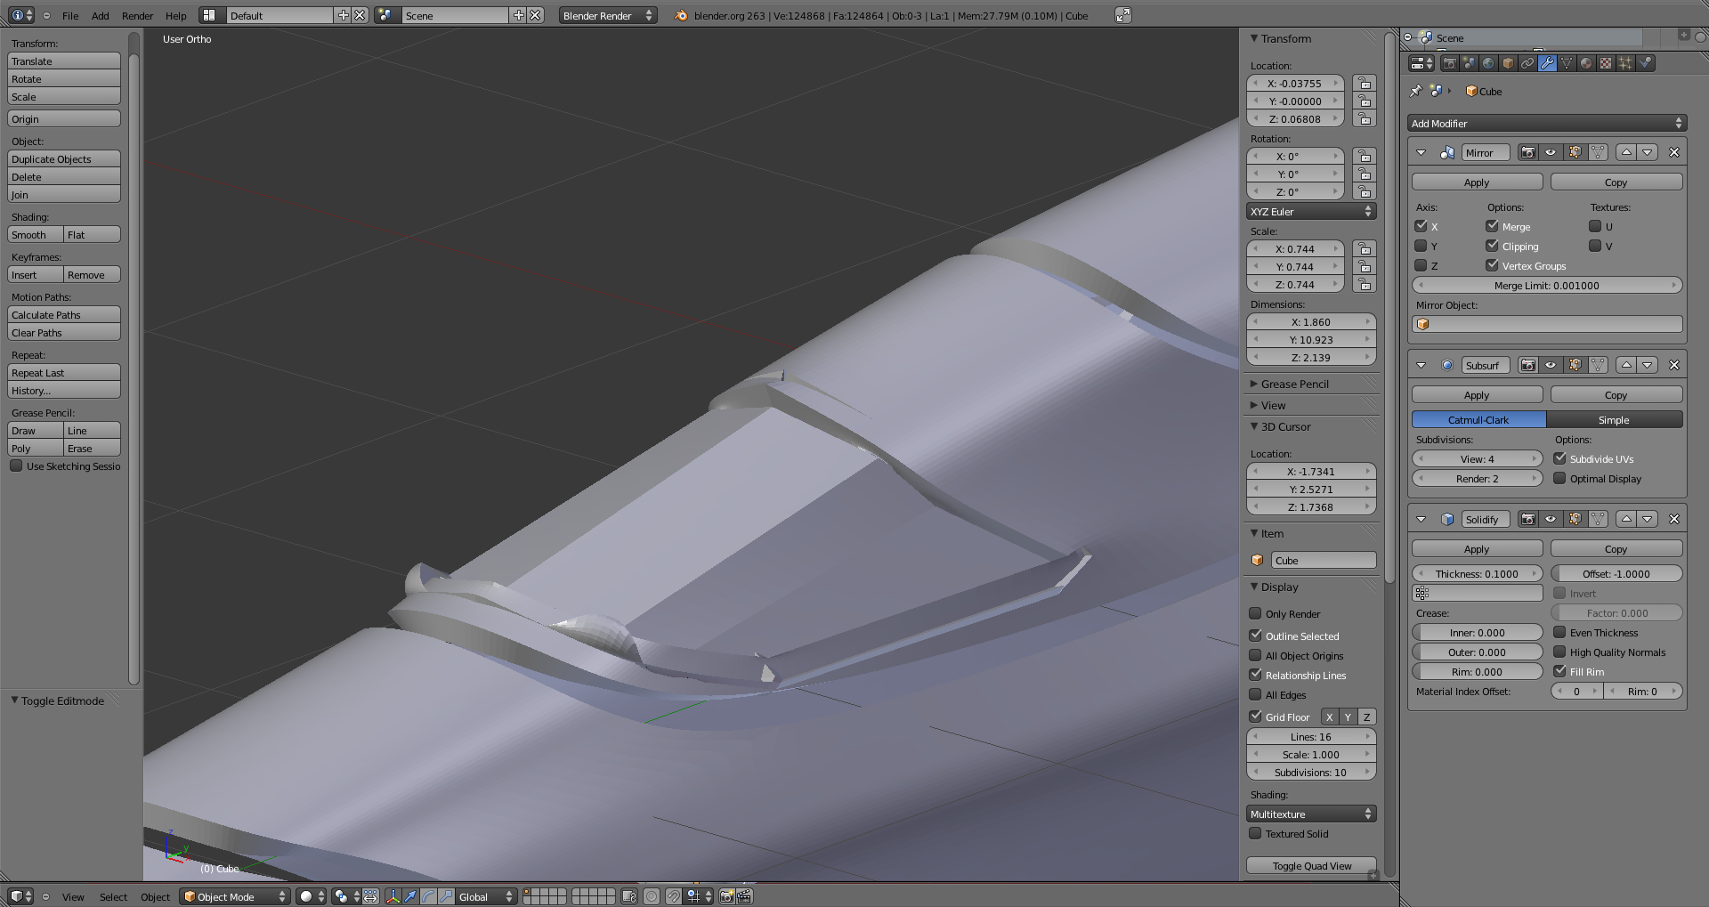Image resolution: width=1709 pixels, height=907 pixels.
Task: Open the Material properties tab (sphere icon)
Action: 1586,63
